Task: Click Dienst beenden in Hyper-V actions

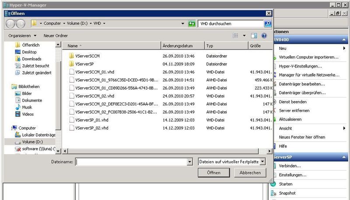Action: pos(293,102)
